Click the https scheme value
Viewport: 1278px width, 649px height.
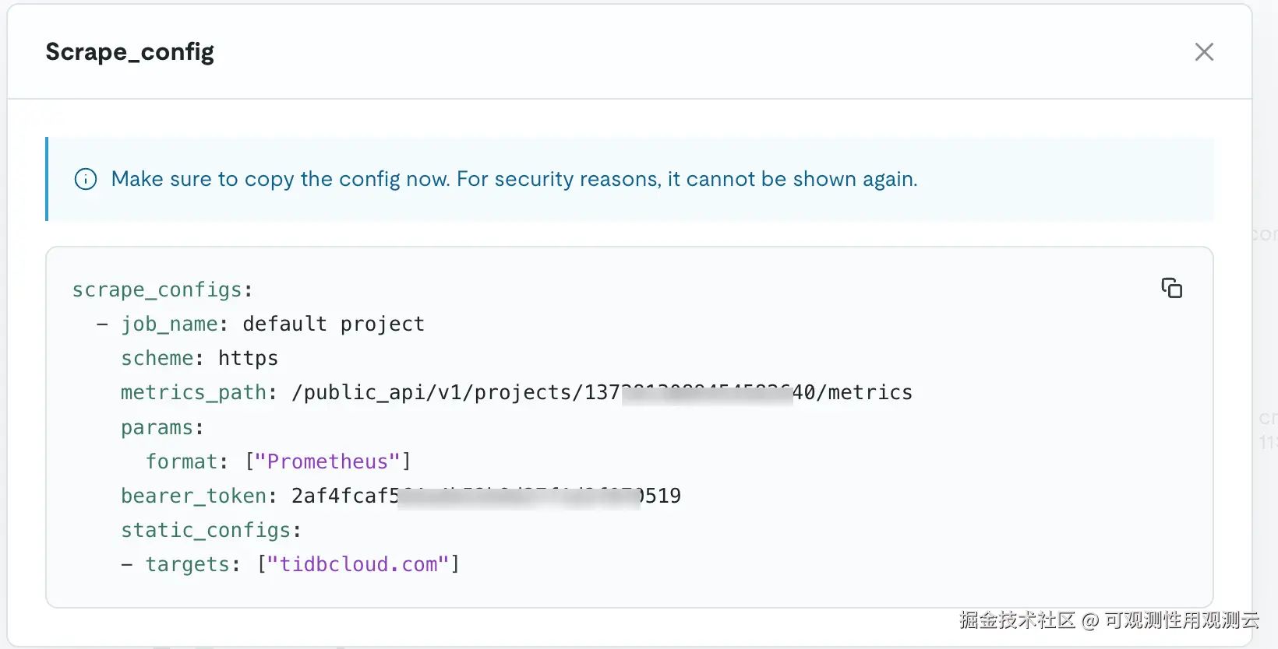[x=248, y=358]
